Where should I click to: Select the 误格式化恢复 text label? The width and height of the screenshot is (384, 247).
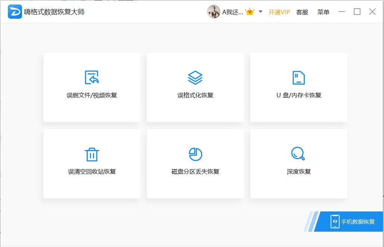coord(195,95)
